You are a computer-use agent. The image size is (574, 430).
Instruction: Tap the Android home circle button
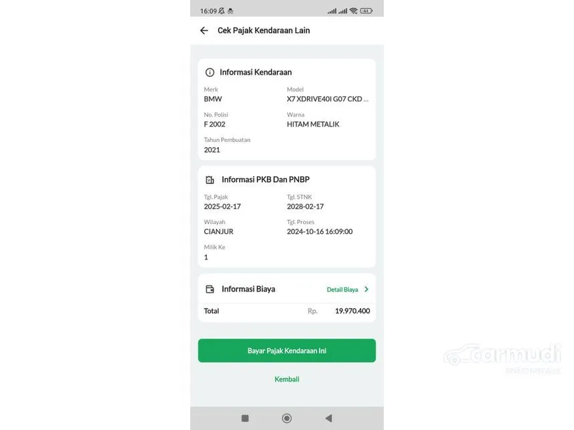(x=286, y=418)
